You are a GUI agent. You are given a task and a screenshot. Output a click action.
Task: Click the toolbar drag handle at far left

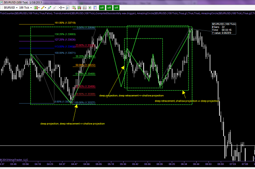point(1,8)
